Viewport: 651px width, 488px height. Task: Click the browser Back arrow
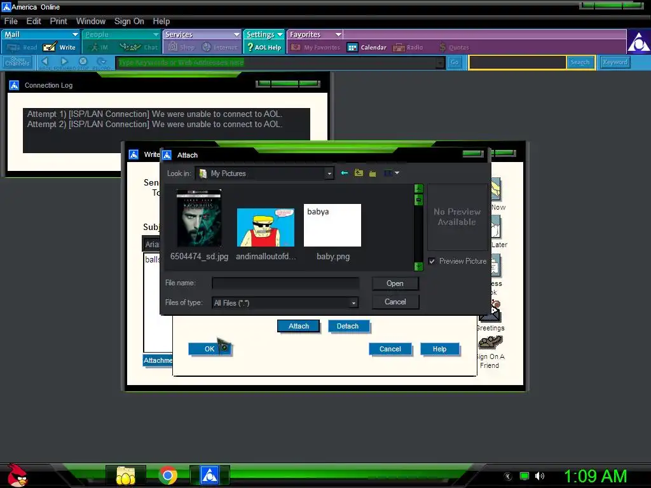(45, 61)
